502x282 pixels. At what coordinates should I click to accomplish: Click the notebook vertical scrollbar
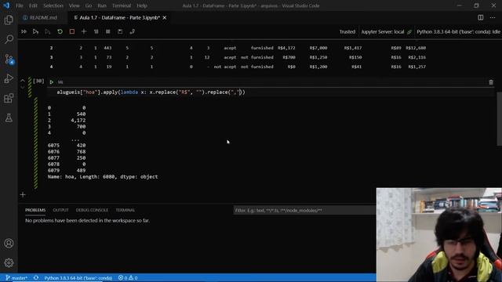click(499, 118)
